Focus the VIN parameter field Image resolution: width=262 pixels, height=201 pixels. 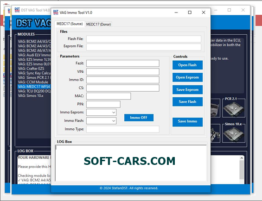click(122, 72)
